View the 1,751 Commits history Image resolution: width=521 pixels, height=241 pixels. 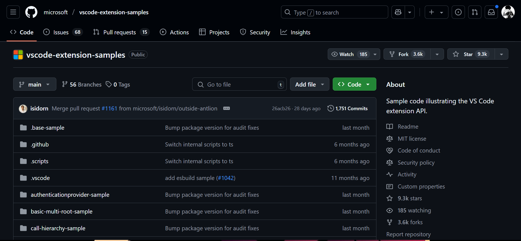348,109
